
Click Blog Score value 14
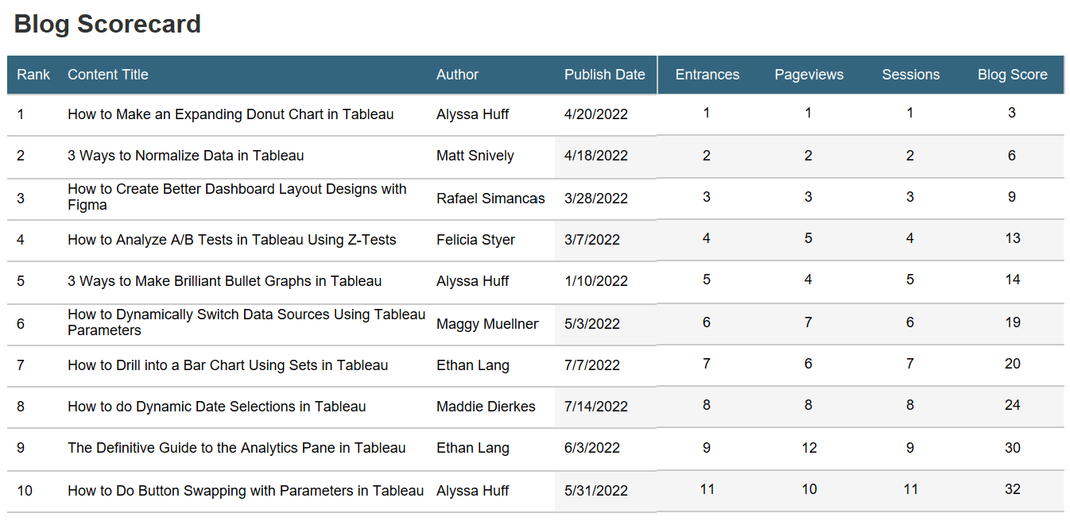[1012, 280]
